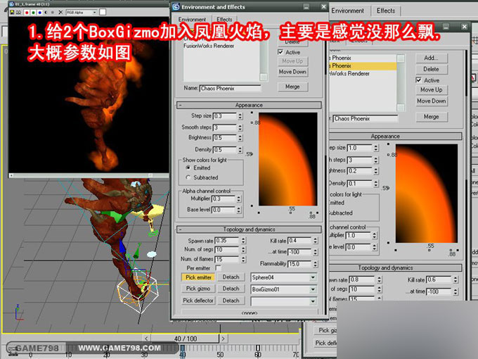The height and width of the screenshot is (359, 478).
Task: Collapse Topology and dynamics rollout, front dialog
Action: point(249,229)
